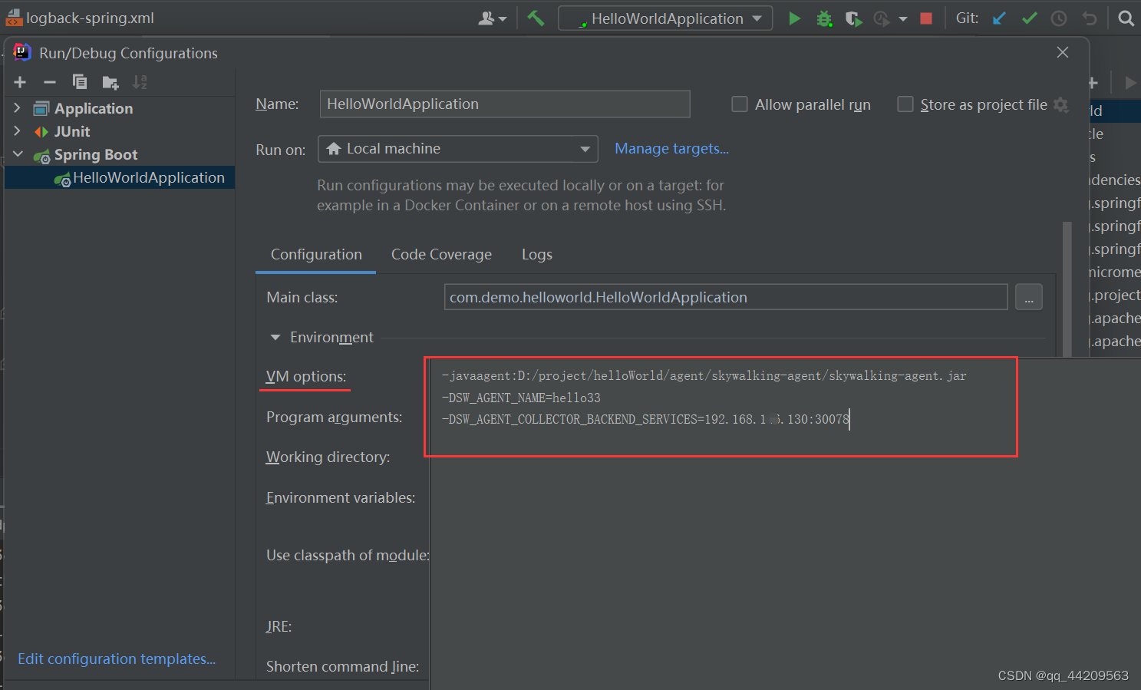Select HelloWorldApplication in configuration tree
Viewport: 1141px width, 690px height.
pos(120,177)
